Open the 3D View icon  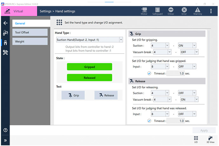click(x=211, y=139)
